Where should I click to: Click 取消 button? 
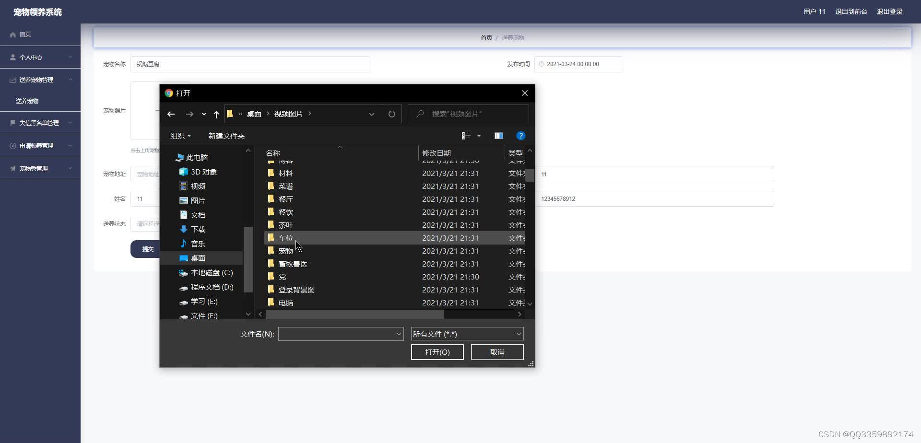pos(497,352)
